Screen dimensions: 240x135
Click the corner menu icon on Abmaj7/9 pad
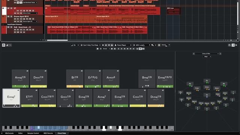27,71
